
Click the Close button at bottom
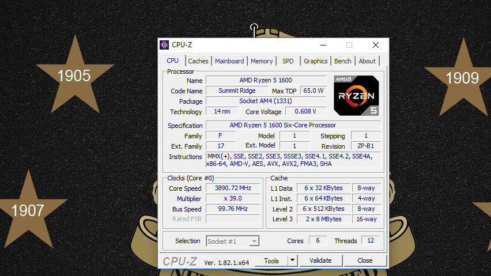click(365, 260)
